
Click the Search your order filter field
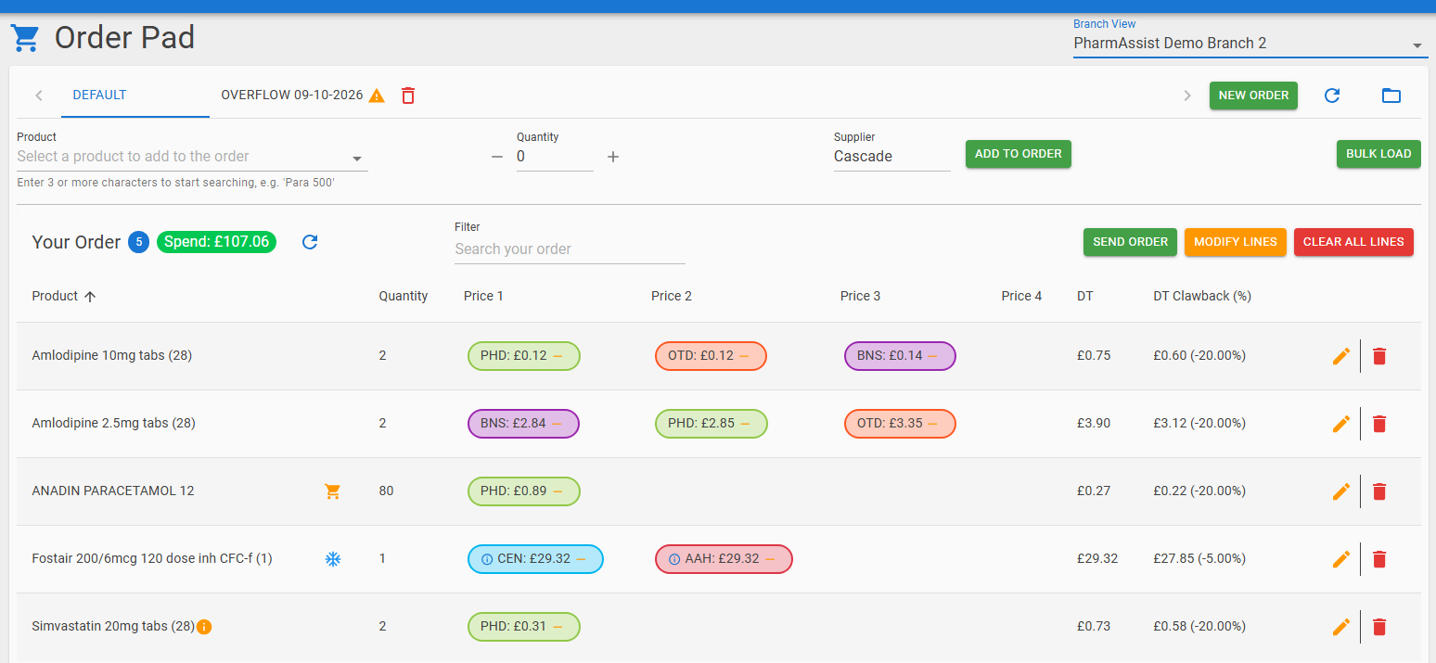pos(570,249)
